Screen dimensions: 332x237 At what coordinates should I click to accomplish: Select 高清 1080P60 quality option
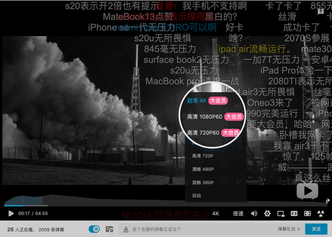tap(215, 116)
